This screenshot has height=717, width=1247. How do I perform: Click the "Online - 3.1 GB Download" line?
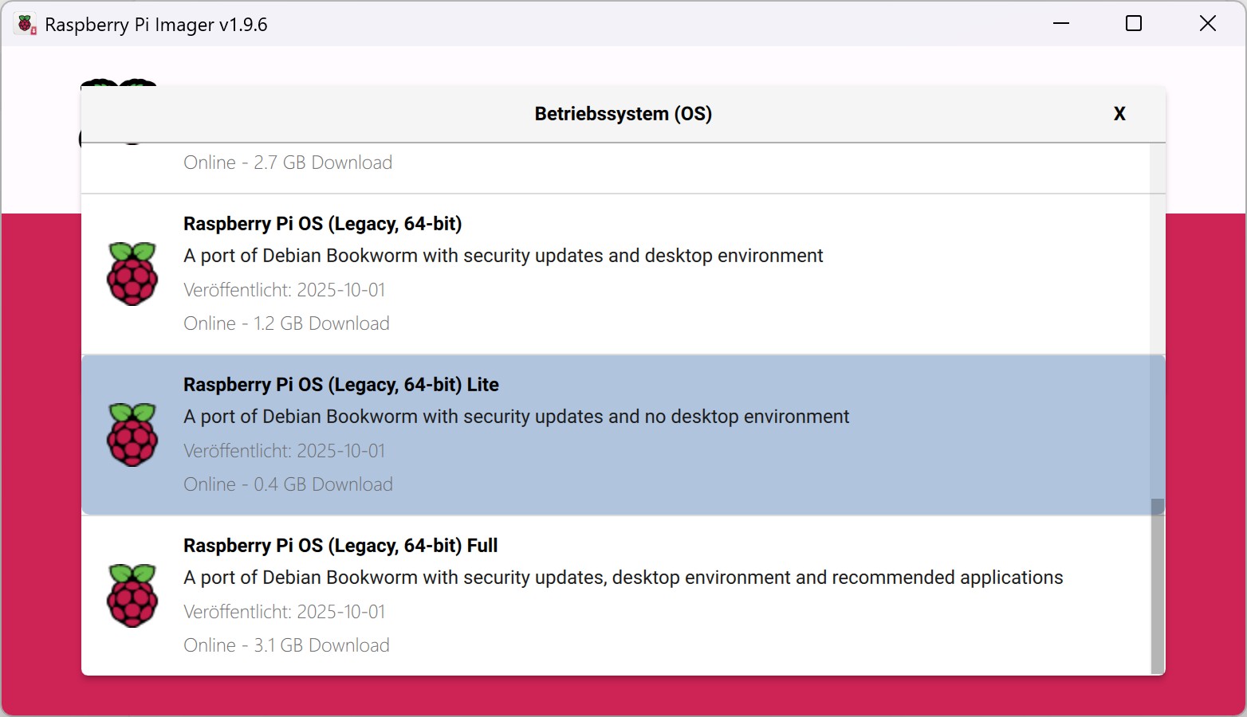[x=286, y=645]
